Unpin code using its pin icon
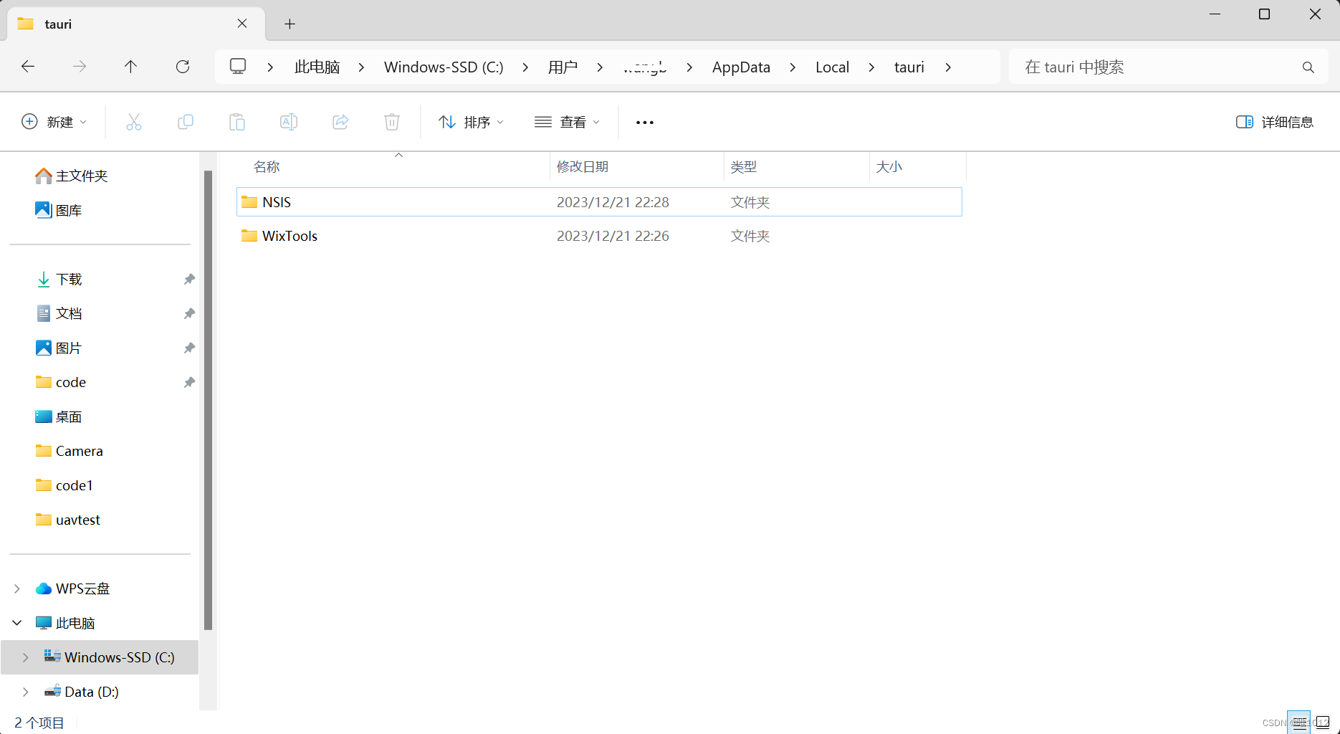Screen dimensions: 1340x734 (189, 382)
